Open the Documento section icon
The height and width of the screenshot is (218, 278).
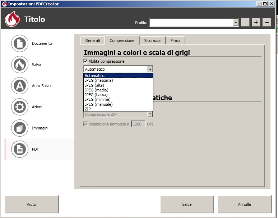tap(20, 43)
